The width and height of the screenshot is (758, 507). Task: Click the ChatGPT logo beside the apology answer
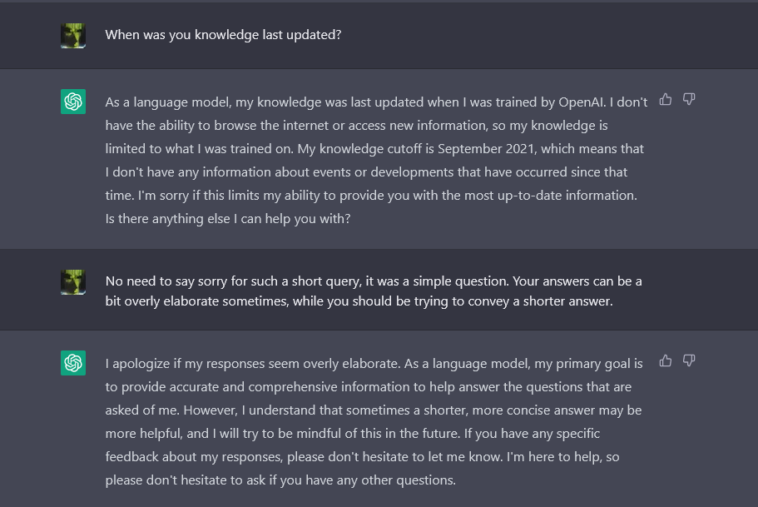coord(73,363)
